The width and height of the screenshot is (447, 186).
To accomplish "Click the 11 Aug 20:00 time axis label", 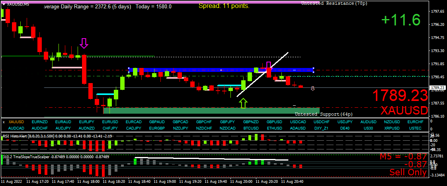I will 241,181.
